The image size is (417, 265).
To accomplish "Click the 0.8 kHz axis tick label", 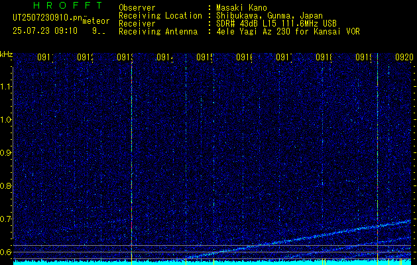I will point(6,185).
